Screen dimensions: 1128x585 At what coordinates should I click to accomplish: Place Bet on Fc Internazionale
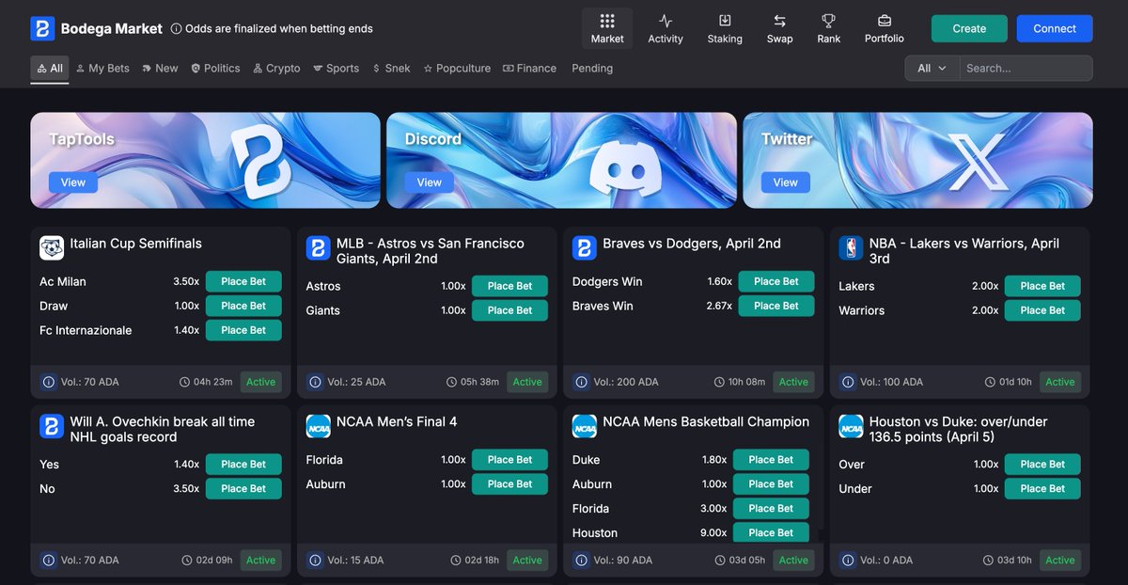pos(243,330)
